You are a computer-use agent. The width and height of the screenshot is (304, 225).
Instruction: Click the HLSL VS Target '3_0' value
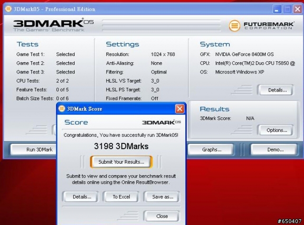[x=155, y=81]
